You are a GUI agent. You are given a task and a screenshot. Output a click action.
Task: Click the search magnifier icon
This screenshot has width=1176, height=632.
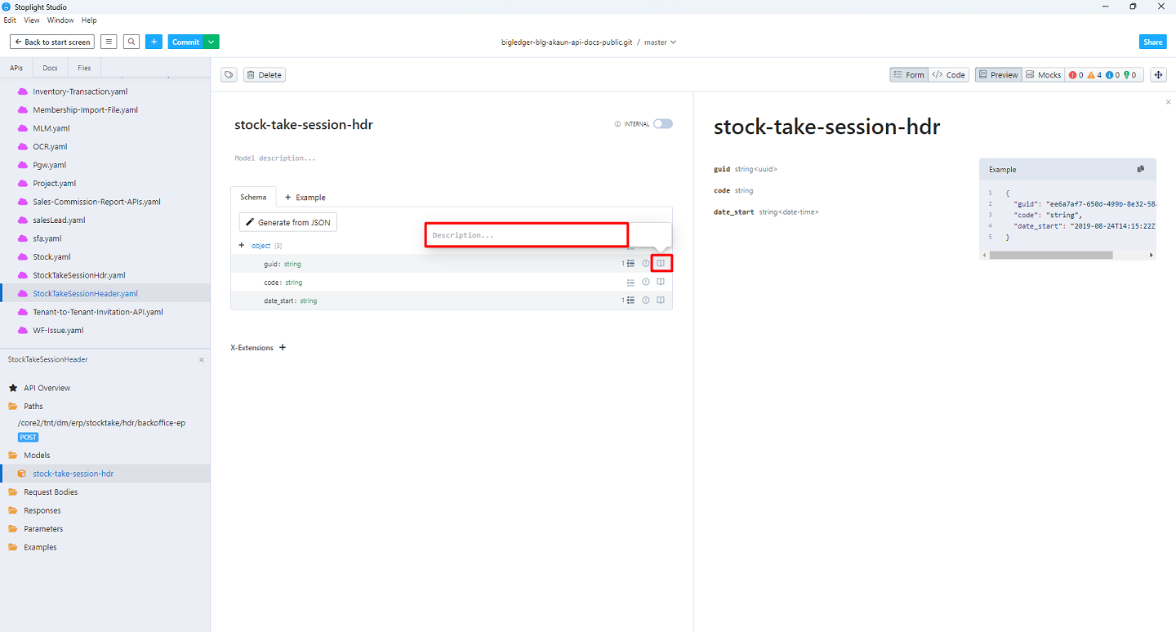pos(131,42)
